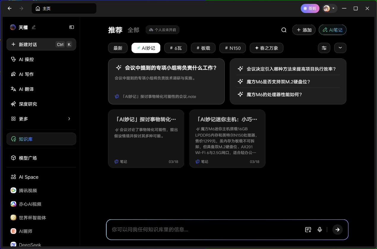Open the avatar account dropdown
The width and height of the screenshot is (377, 249).
coord(329,8)
